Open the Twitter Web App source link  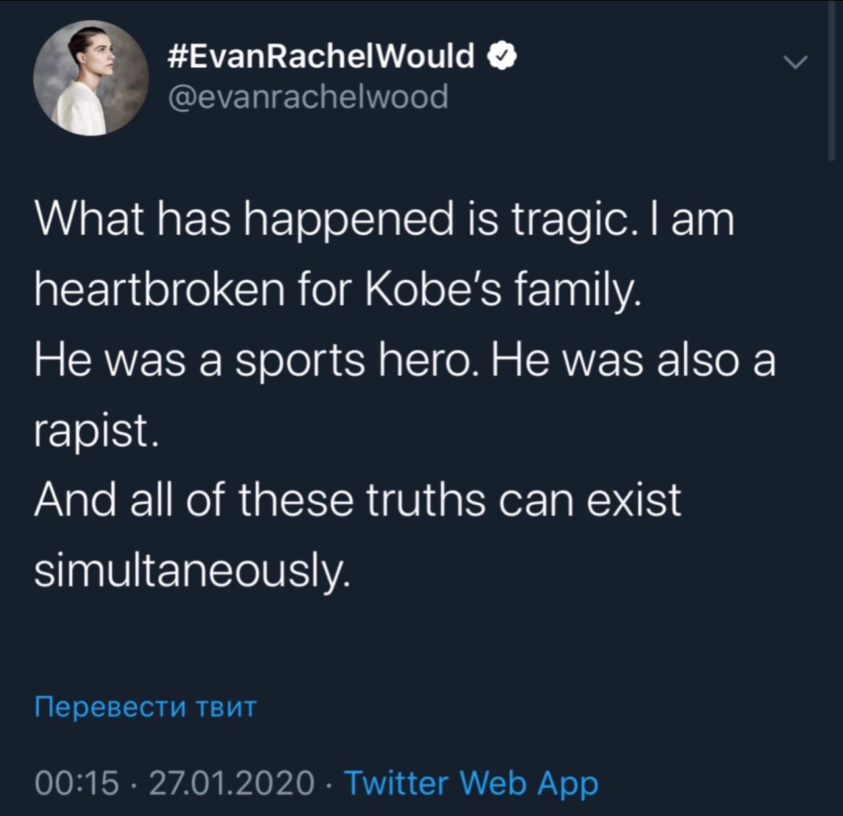[471, 782]
